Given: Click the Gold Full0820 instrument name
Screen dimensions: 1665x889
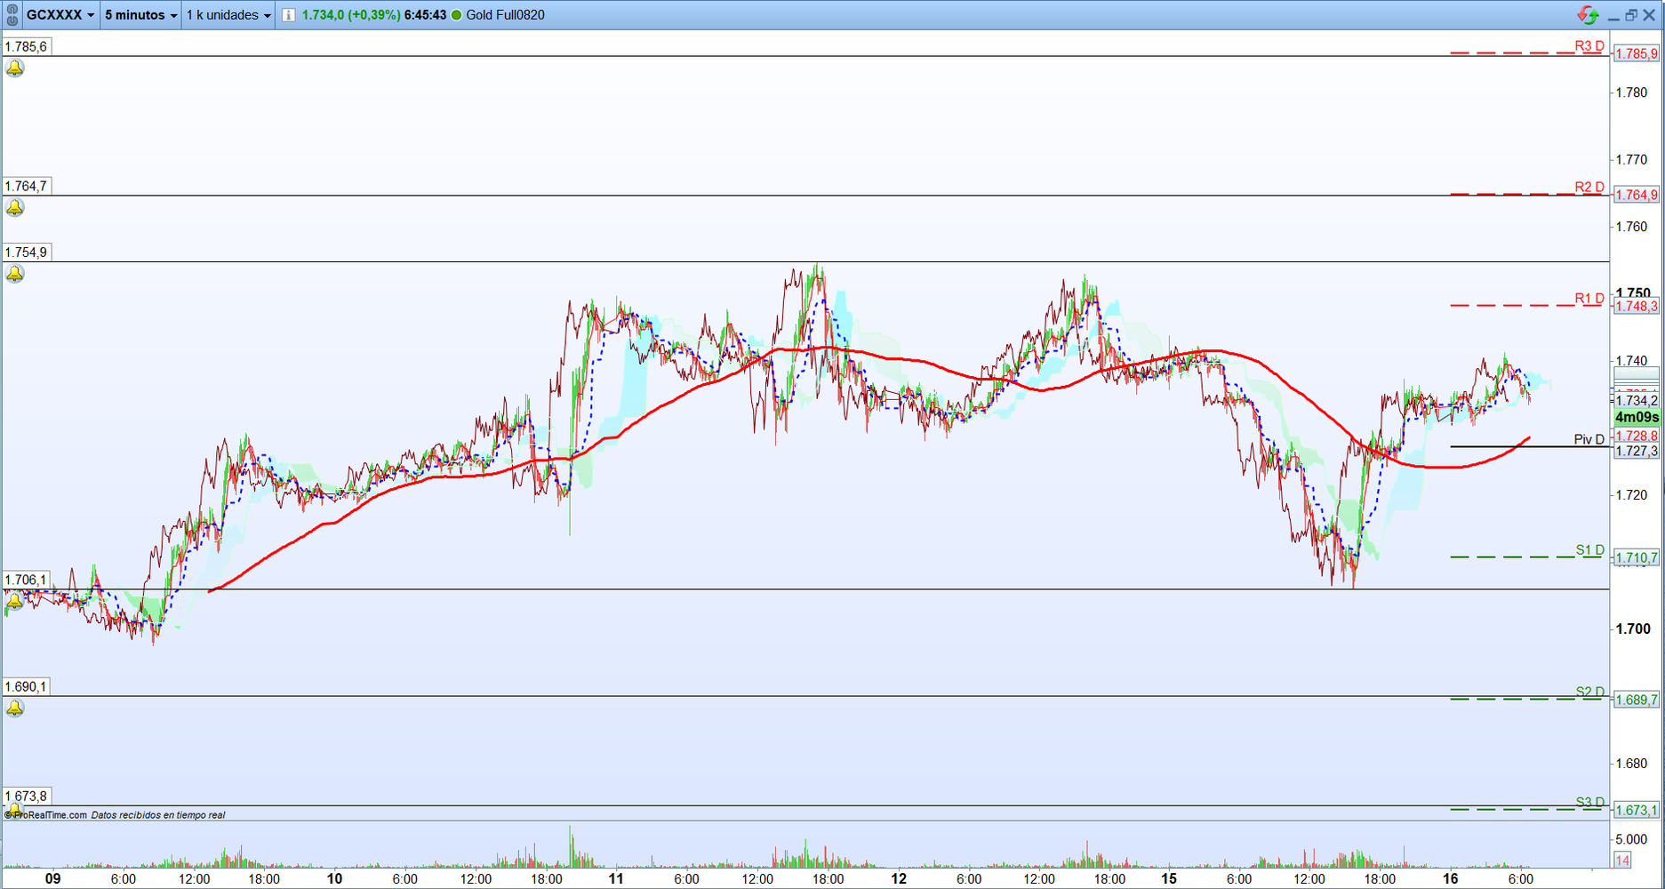Looking at the screenshot, I should pyautogui.click(x=505, y=15).
